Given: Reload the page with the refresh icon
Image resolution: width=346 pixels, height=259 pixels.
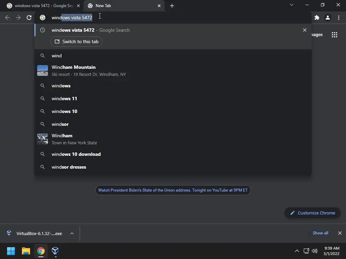Looking at the screenshot, I should (x=29, y=18).
